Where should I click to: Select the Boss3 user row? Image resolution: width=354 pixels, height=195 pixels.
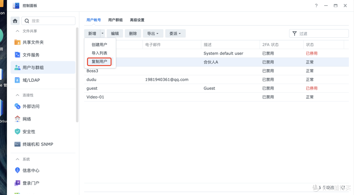click(217, 71)
